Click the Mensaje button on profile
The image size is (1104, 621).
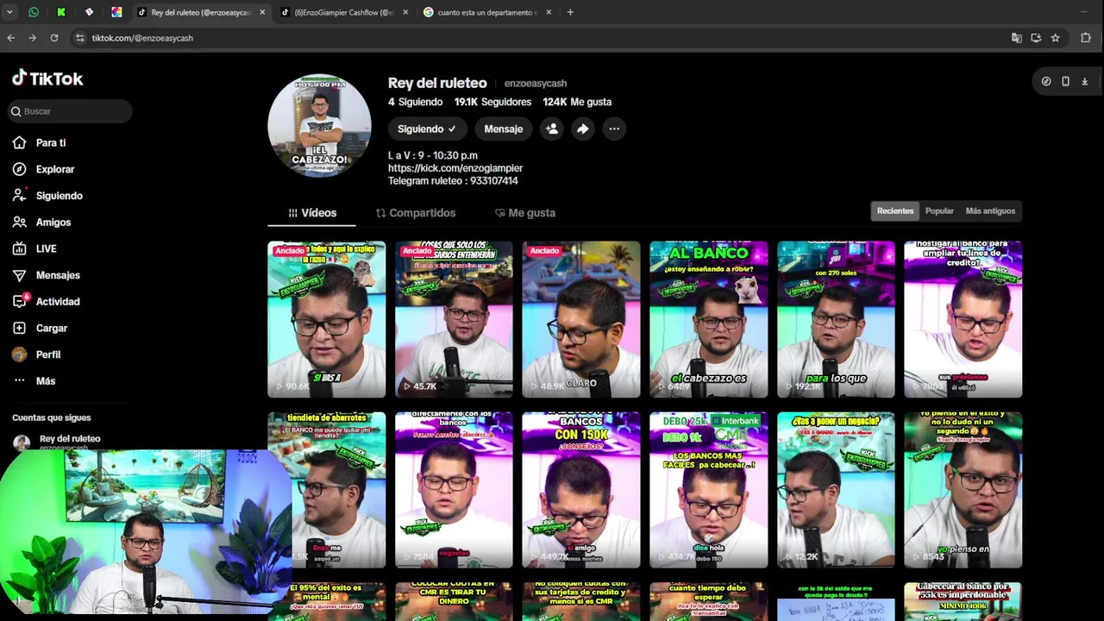click(504, 129)
